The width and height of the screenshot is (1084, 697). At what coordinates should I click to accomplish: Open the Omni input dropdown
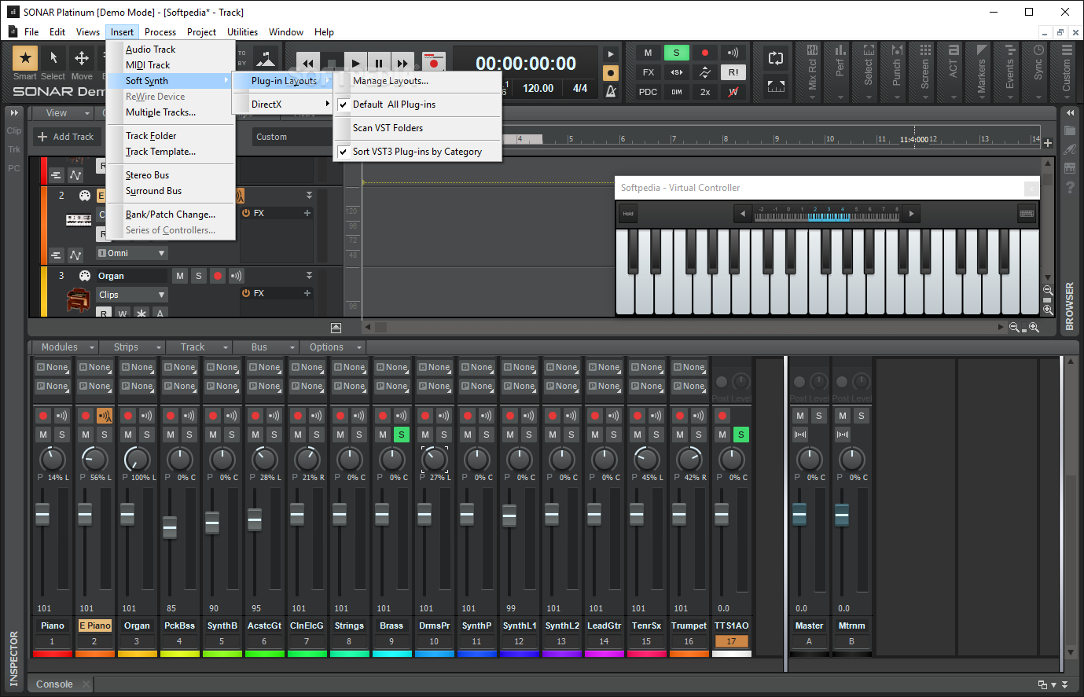(131, 253)
